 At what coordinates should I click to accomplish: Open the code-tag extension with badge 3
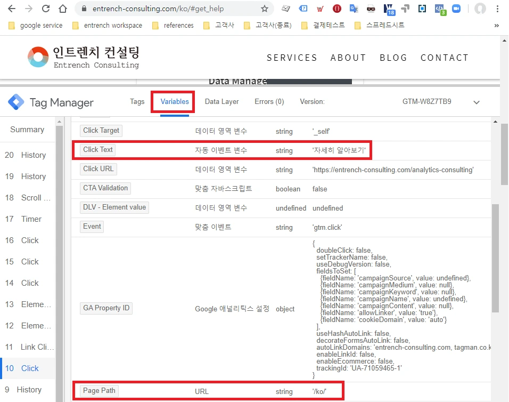point(440,10)
